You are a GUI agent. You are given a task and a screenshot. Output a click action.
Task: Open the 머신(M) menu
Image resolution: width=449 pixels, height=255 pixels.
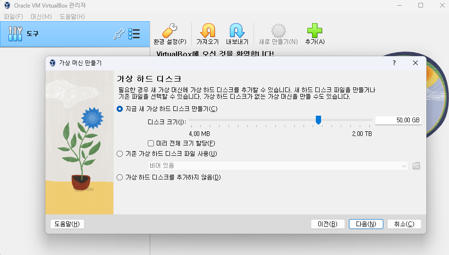(41, 17)
